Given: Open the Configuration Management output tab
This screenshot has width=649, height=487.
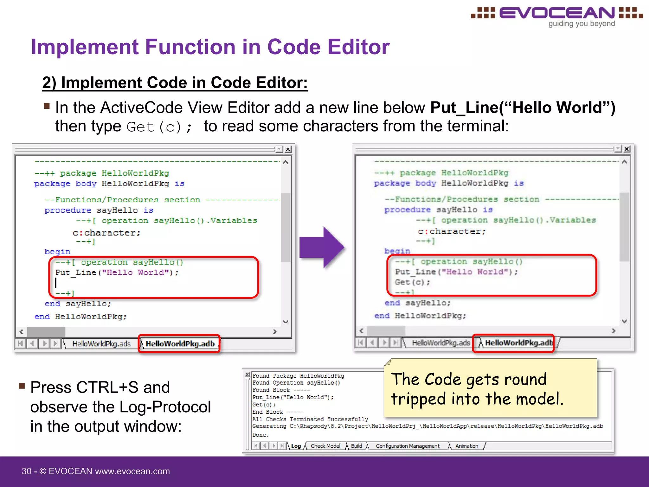Looking at the screenshot, I should (x=408, y=446).
